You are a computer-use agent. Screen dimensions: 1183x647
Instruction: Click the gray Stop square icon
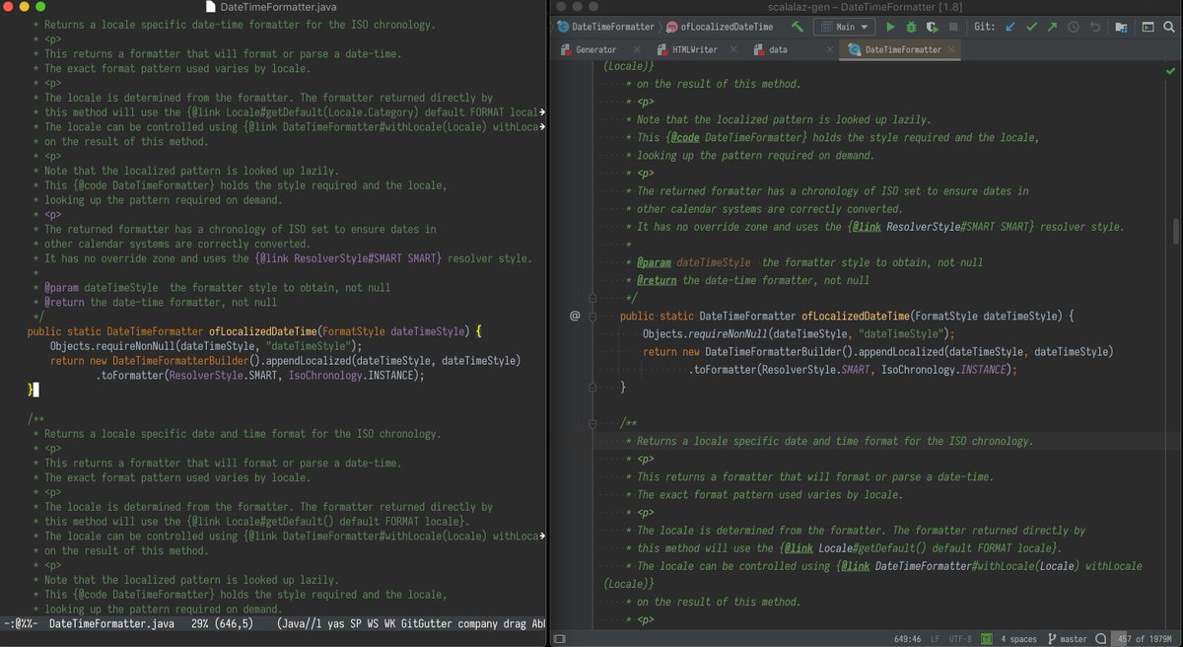click(x=954, y=28)
